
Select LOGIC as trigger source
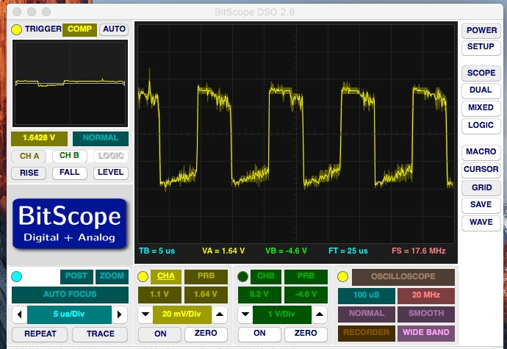(111, 156)
